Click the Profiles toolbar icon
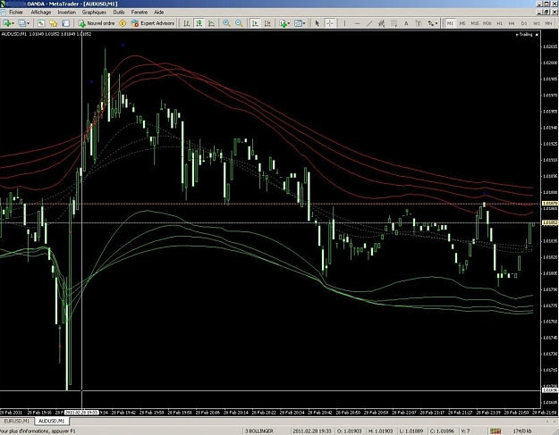This screenshot has width=559, height=435. coord(22,23)
